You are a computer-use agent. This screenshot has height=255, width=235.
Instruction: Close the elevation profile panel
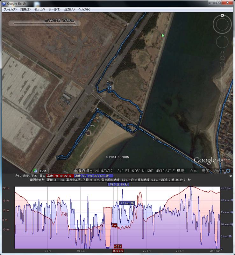pos(231,176)
